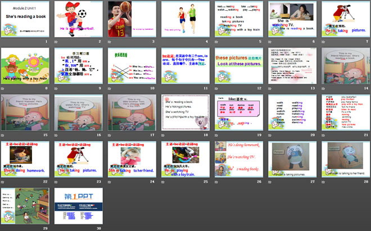The image size is (371, 231).
Task: Click the animation star icon under slide 17
Action: (110, 135)
